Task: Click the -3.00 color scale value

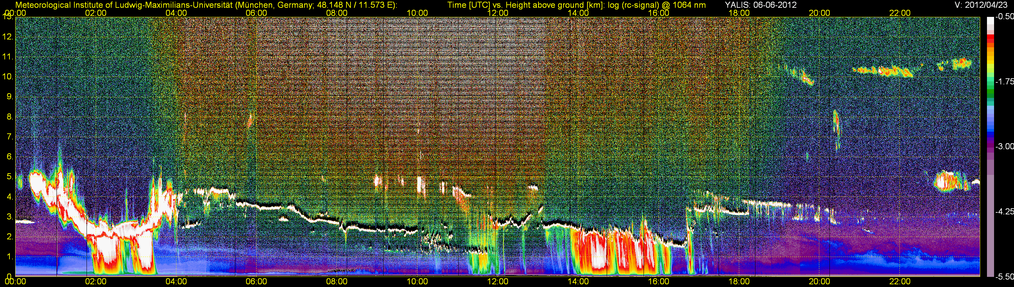Action: tap(1004, 146)
